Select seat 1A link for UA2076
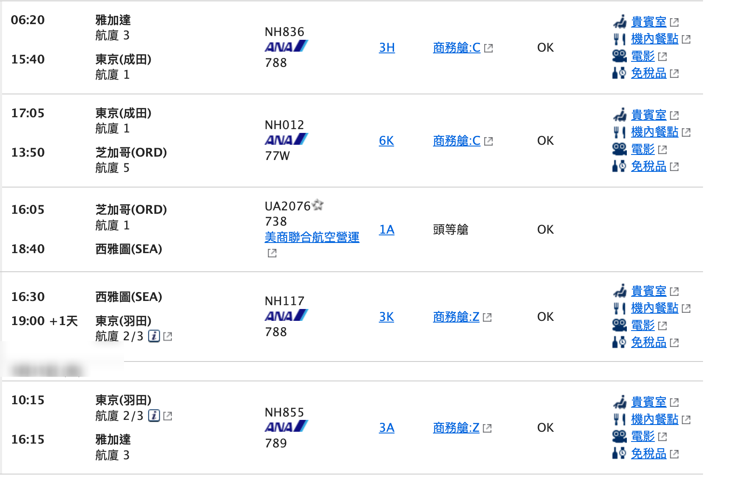This screenshot has height=480, width=739. 387,229
